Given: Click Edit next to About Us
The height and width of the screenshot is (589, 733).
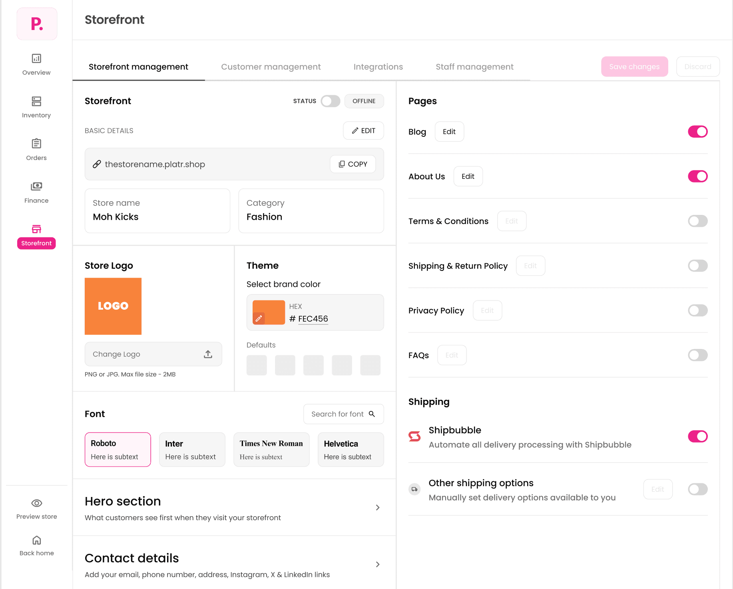Looking at the screenshot, I should [468, 176].
